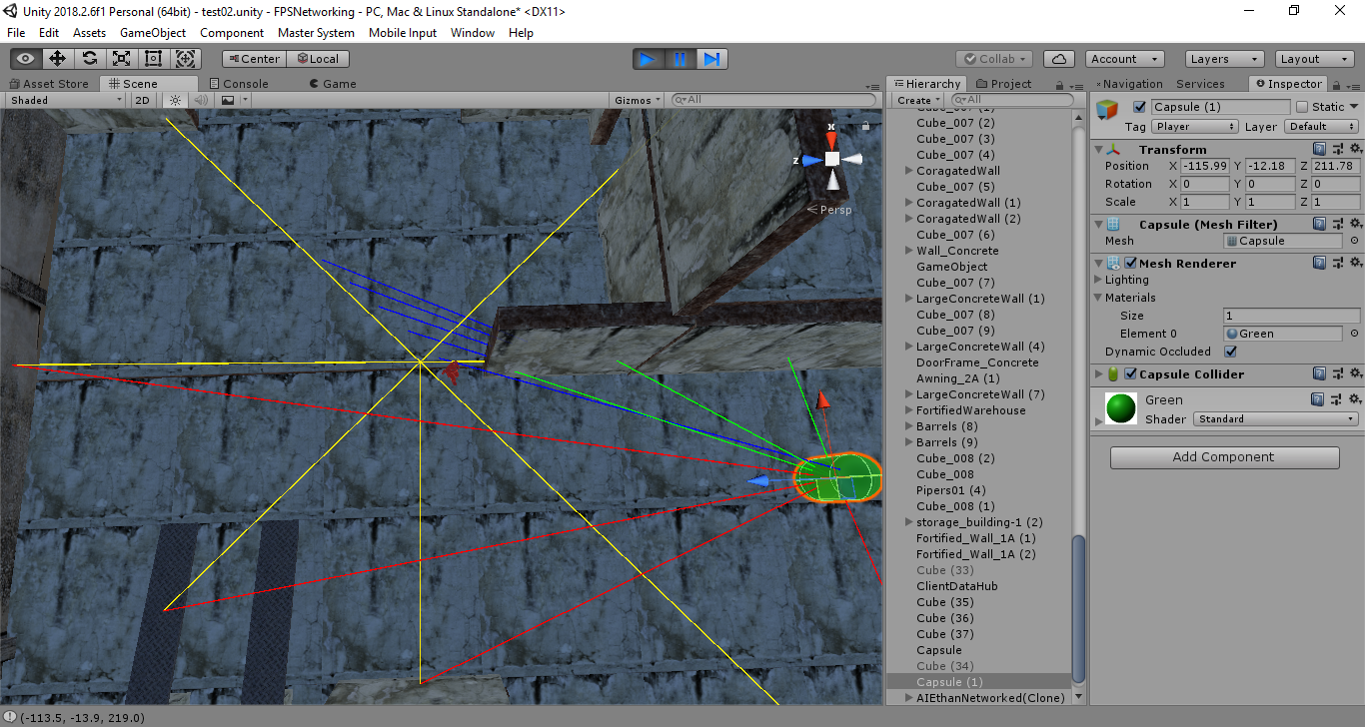
Task: Select the Rect Transform tool
Action: 154,59
